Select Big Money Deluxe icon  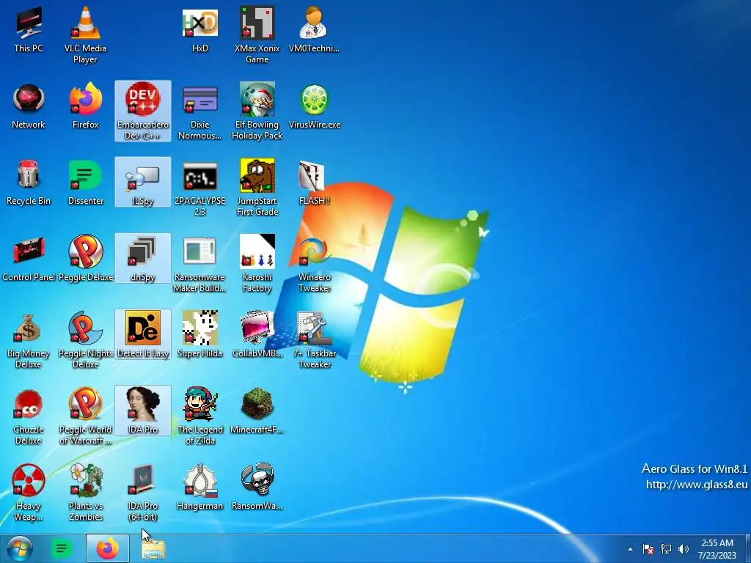click(29, 340)
